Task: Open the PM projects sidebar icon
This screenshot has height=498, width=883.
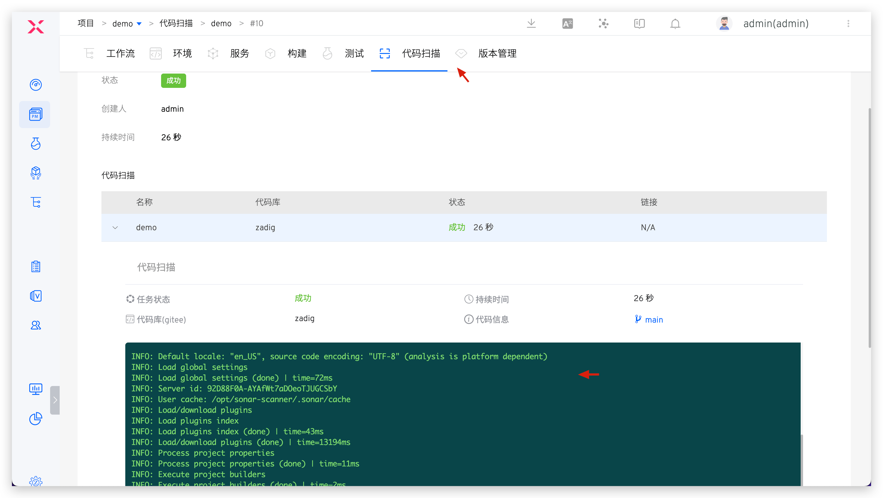Action: pyautogui.click(x=35, y=114)
